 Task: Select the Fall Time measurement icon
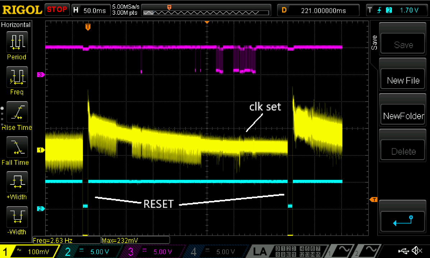click(x=17, y=147)
